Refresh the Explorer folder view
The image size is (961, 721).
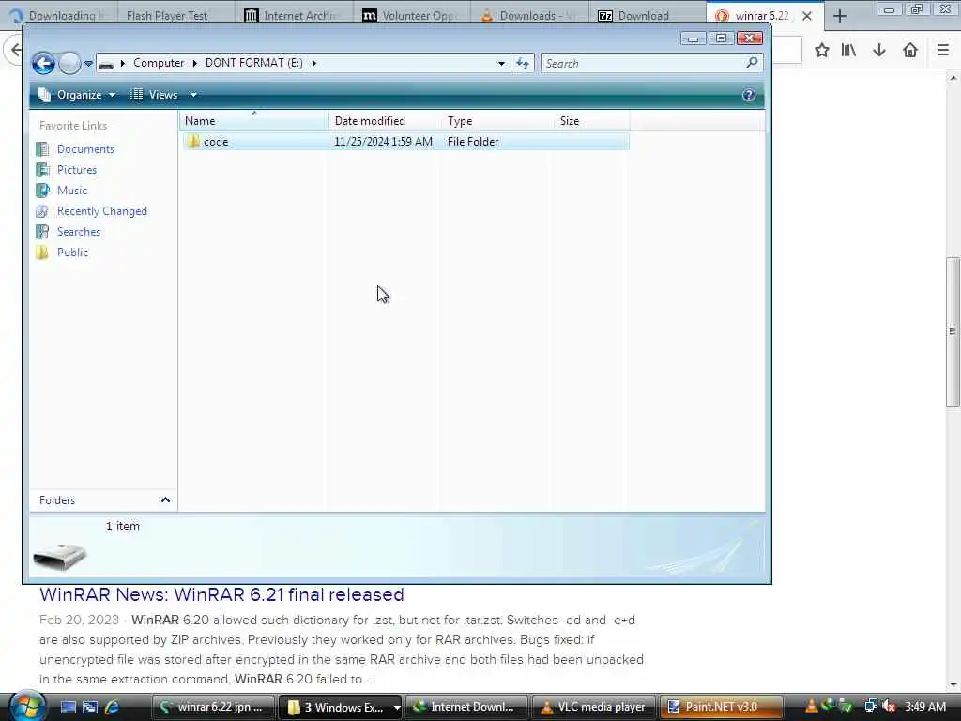coord(522,63)
